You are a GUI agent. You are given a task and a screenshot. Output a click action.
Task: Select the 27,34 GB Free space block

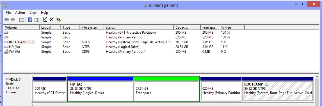coord(166,91)
